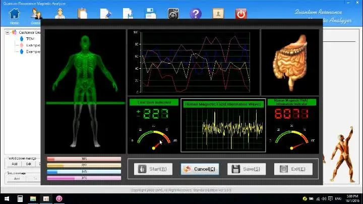Click Add under Tested person manage

14,164
